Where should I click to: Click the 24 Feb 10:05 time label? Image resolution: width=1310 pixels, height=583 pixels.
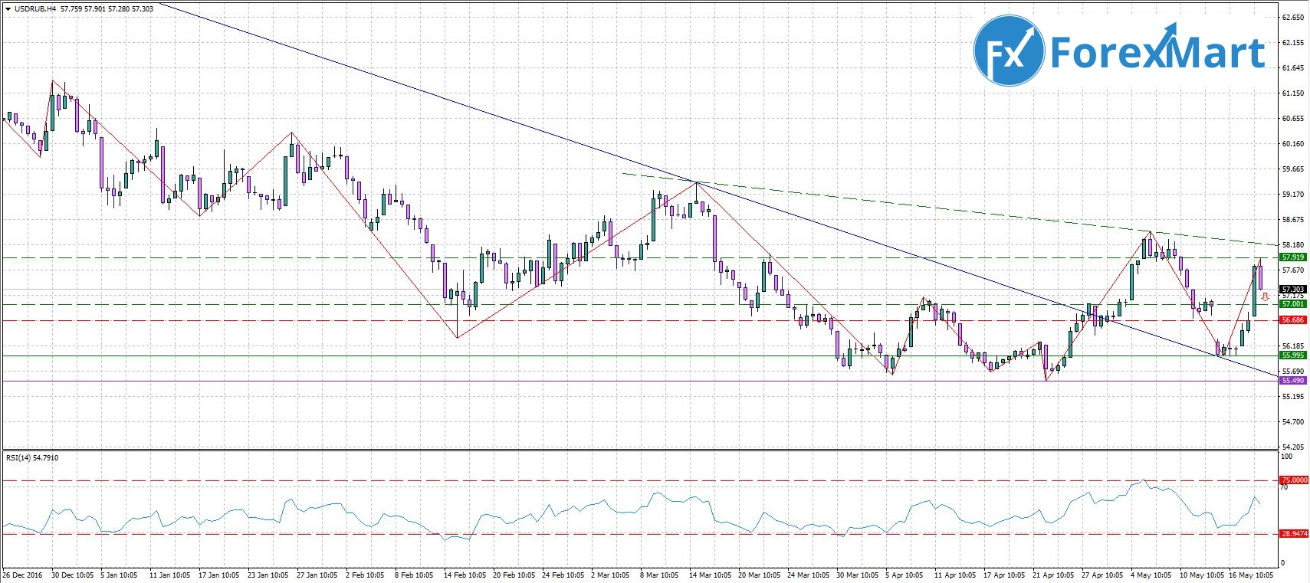click(x=563, y=575)
